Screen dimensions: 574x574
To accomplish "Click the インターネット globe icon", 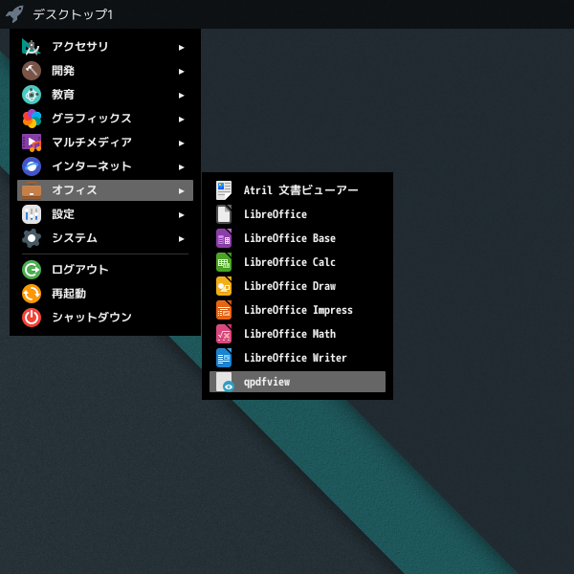I will coord(32,166).
